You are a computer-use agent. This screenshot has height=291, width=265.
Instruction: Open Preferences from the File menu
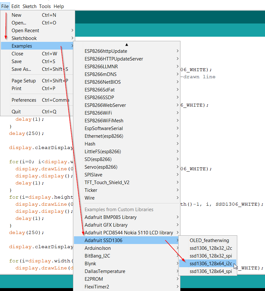pyautogui.click(x=24, y=100)
